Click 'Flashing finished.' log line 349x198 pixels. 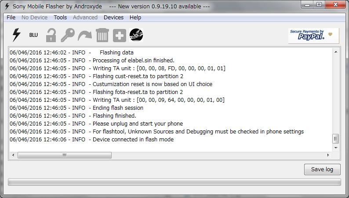click(x=73, y=116)
